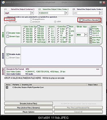Toggle the DirectShow Decode checkbox
The height and width of the screenshot is (120, 107).
[x=81, y=20]
